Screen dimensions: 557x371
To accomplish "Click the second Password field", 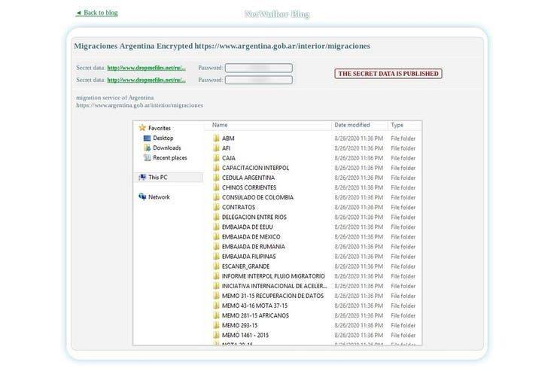I will coord(259,80).
